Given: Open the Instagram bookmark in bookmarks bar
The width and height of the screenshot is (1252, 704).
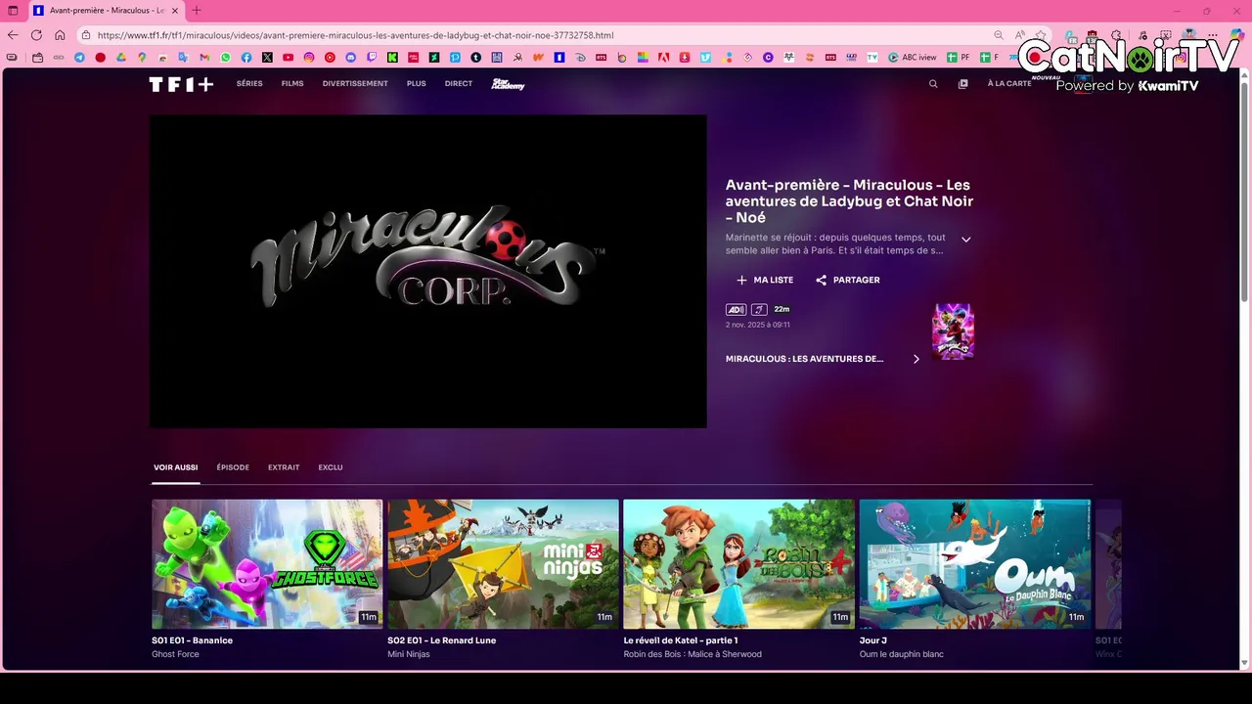Looking at the screenshot, I should tap(309, 58).
